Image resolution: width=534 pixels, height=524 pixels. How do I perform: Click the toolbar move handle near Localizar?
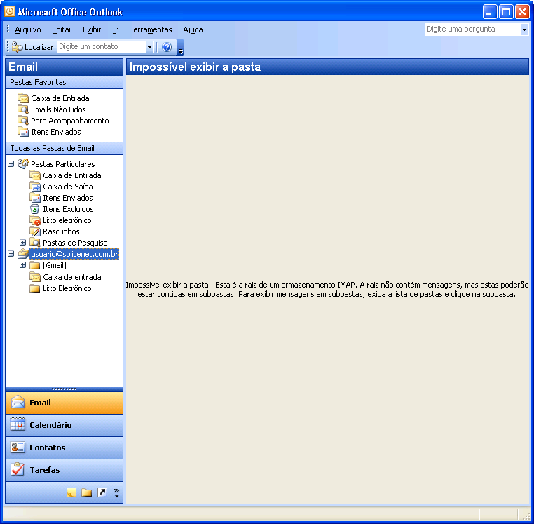click(x=8, y=47)
